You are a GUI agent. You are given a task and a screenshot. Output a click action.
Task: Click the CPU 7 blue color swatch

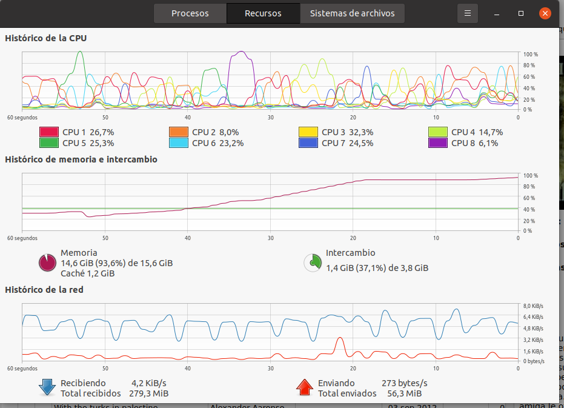(308, 143)
